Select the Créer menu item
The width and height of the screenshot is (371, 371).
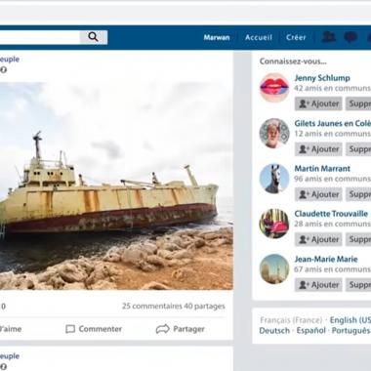click(296, 37)
